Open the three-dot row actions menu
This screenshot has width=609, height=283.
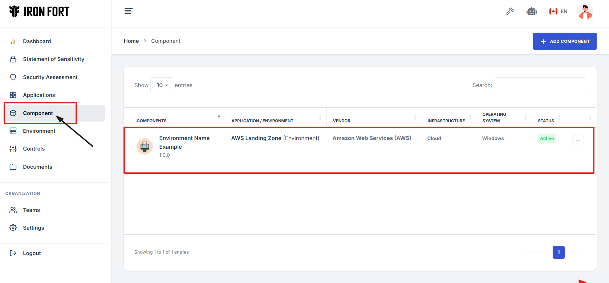(578, 140)
